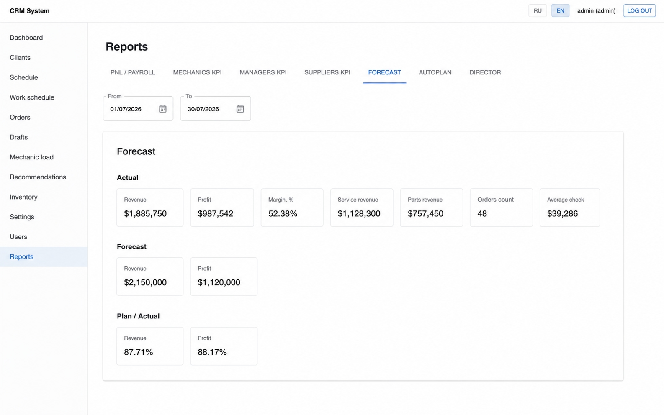The height and width of the screenshot is (415, 664).
Task: Click the Plan / Actual section heading
Action: (x=138, y=316)
